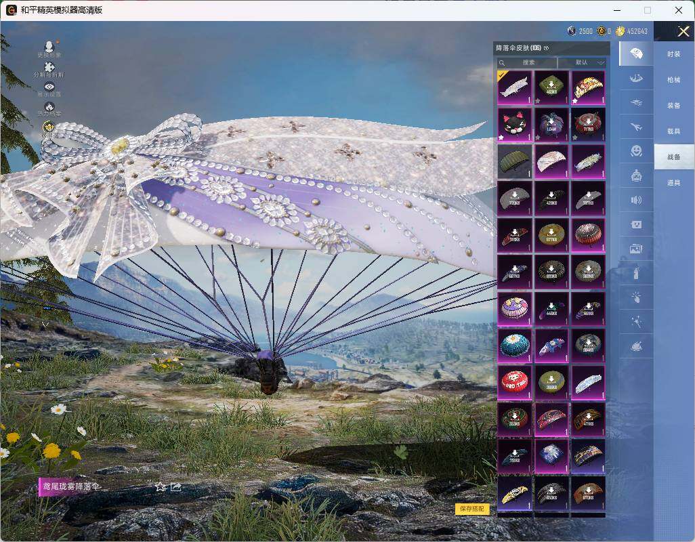Download the green 463KB parachute skin
695x542 pixels.
tap(551, 87)
